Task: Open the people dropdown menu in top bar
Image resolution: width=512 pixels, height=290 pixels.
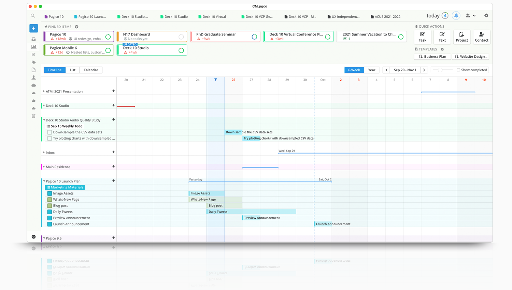Action: tap(471, 15)
